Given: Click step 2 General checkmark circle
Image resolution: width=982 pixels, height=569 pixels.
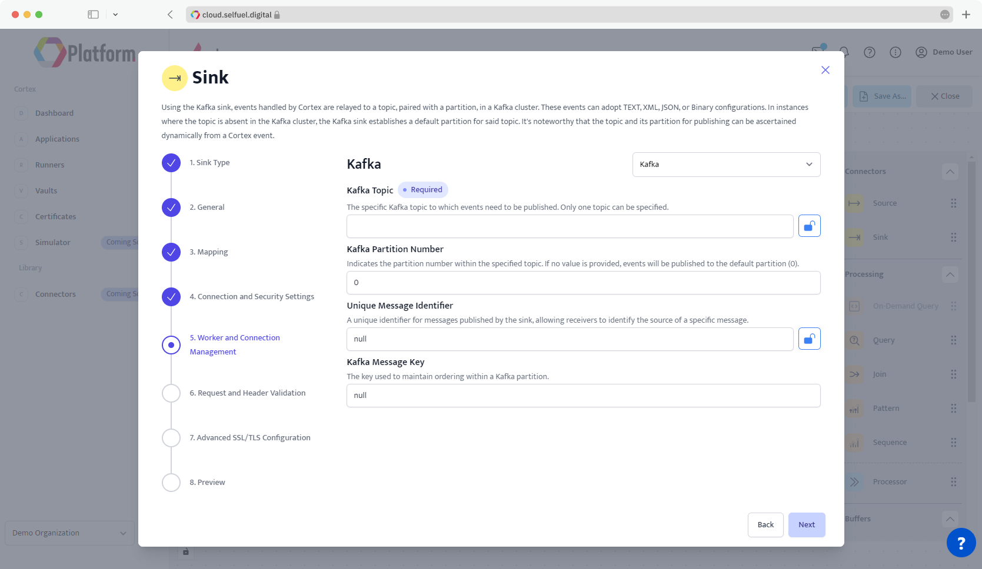Looking at the screenshot, I should [171, 207].
